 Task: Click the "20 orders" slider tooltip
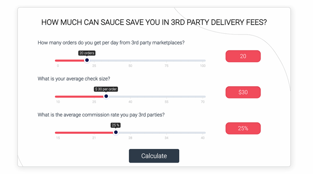(x=87, y=53)
